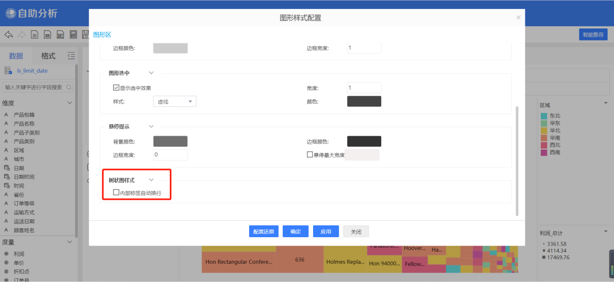The image size is (614, 282).
Task: Click the text type icon for 省份
Action: point(7,195)
